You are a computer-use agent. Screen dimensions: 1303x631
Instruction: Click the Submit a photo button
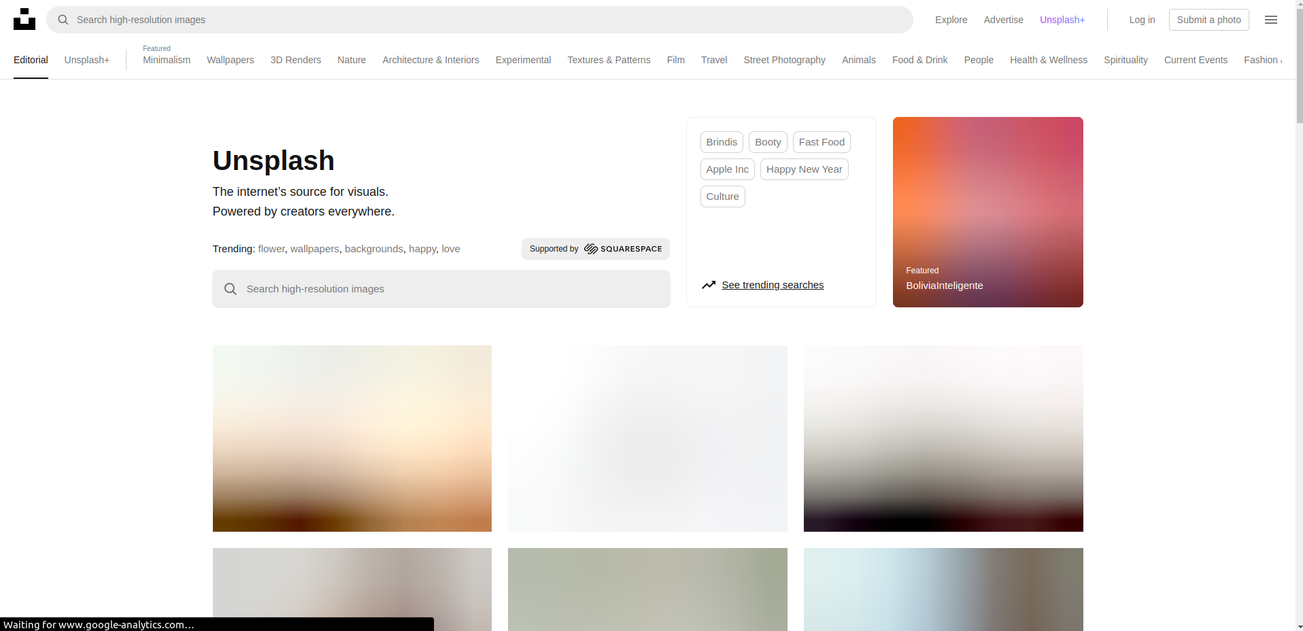tap(1208, 20)
